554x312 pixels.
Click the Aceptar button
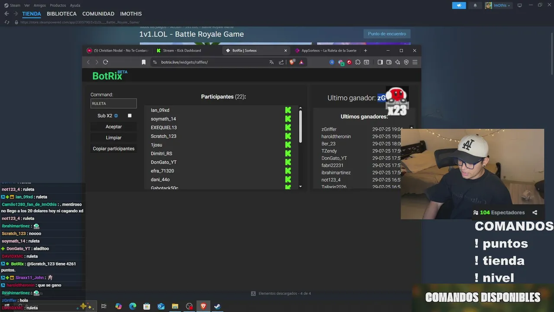click(114, 127)
